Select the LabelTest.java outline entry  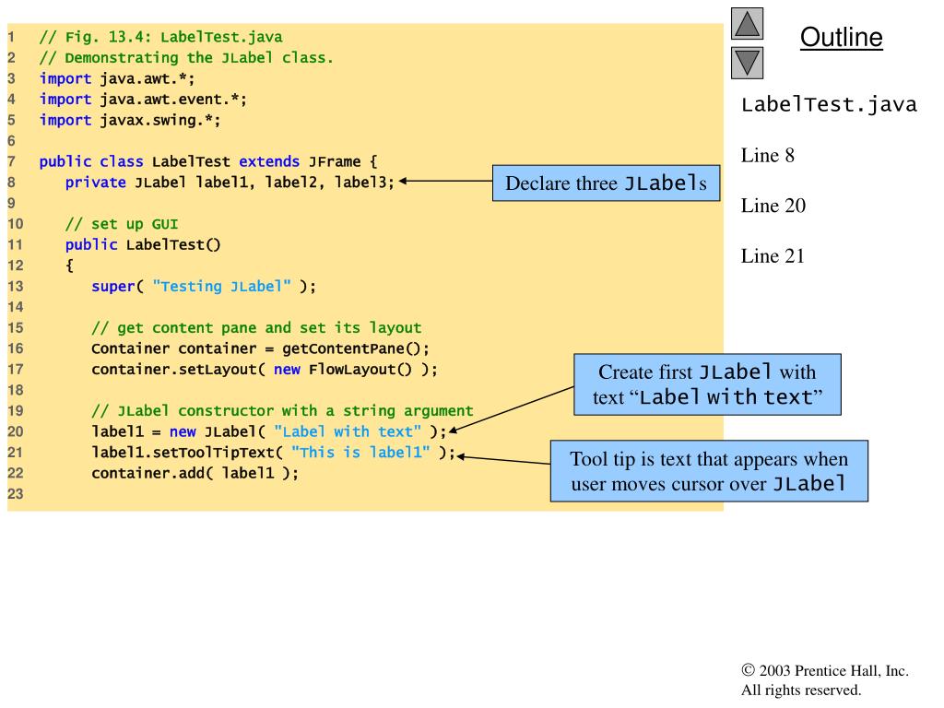(829, 105)
